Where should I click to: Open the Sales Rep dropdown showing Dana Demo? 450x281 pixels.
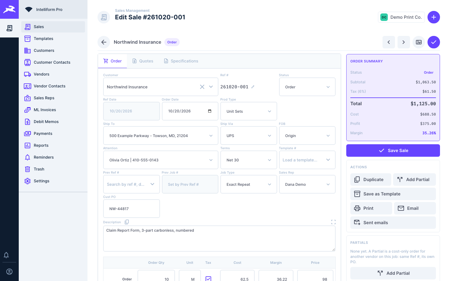307,184
